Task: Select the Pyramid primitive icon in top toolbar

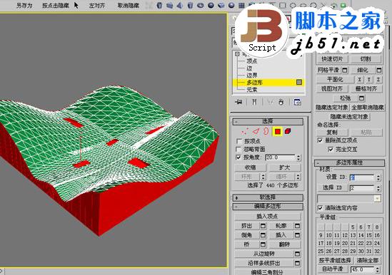Action: click(x=179, y=5)
